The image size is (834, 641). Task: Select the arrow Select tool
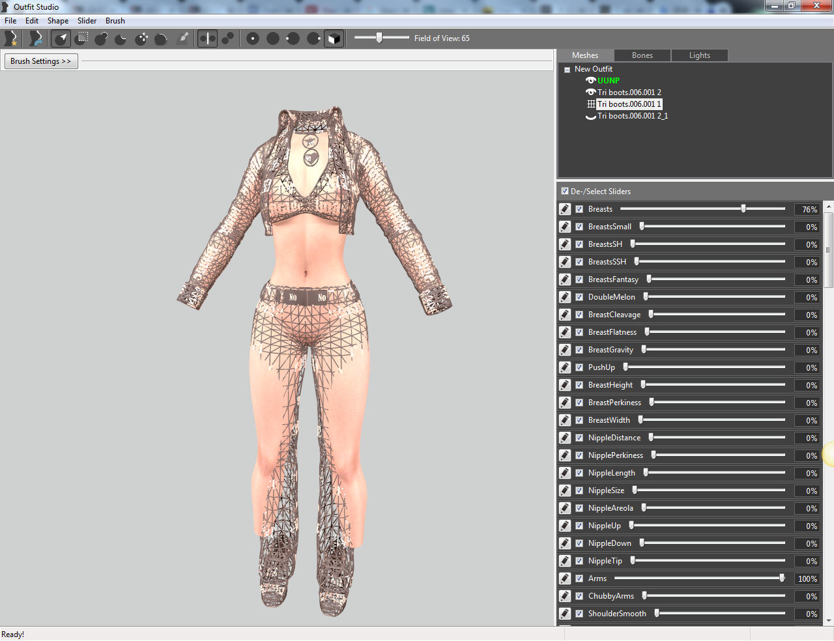coord(61,38)
